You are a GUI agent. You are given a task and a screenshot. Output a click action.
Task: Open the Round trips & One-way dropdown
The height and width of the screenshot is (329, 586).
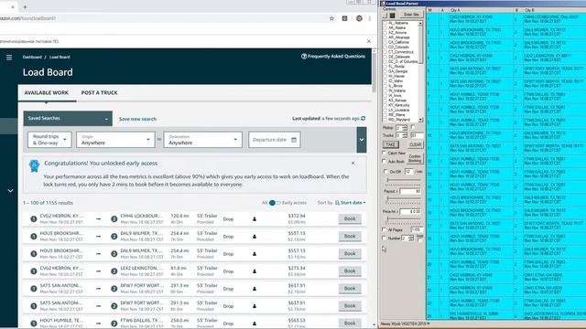coord(49,140)
